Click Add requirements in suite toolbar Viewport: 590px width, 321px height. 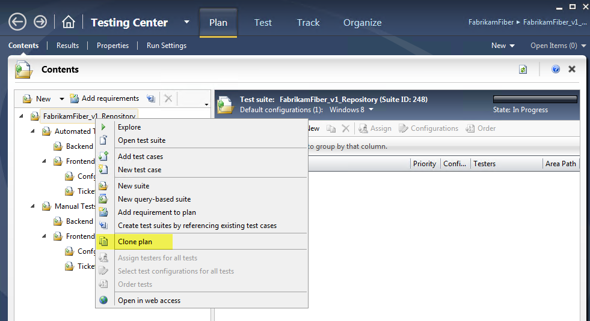pyautogui.click(x=105, y=98)
